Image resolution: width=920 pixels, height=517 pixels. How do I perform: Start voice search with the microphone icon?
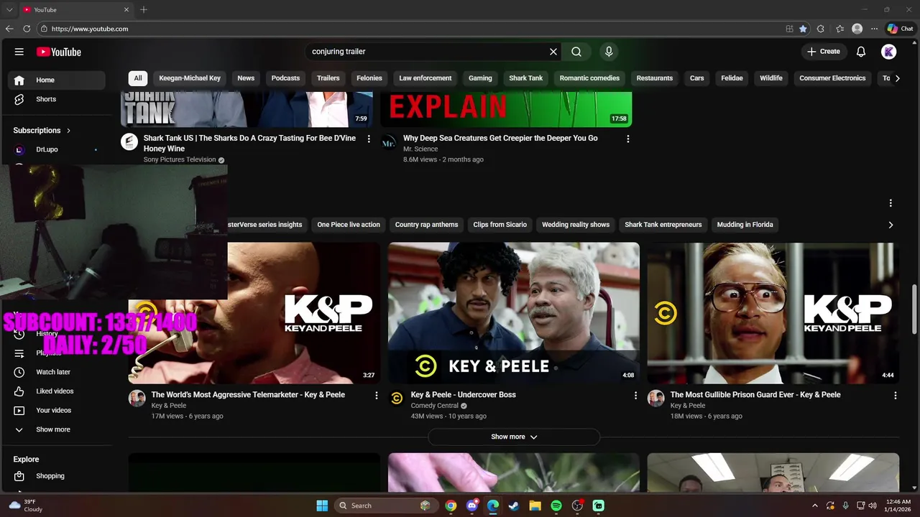(x=609, y=52)
